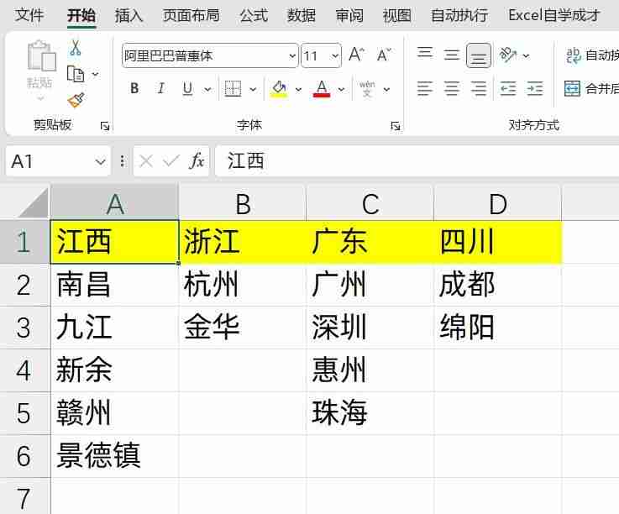Click the insert function fx icon
Viewport: 619px width, 514px height.
197,160
